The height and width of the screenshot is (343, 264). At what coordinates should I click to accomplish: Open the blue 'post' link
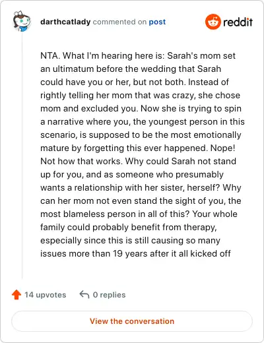(x=157, y=22)
